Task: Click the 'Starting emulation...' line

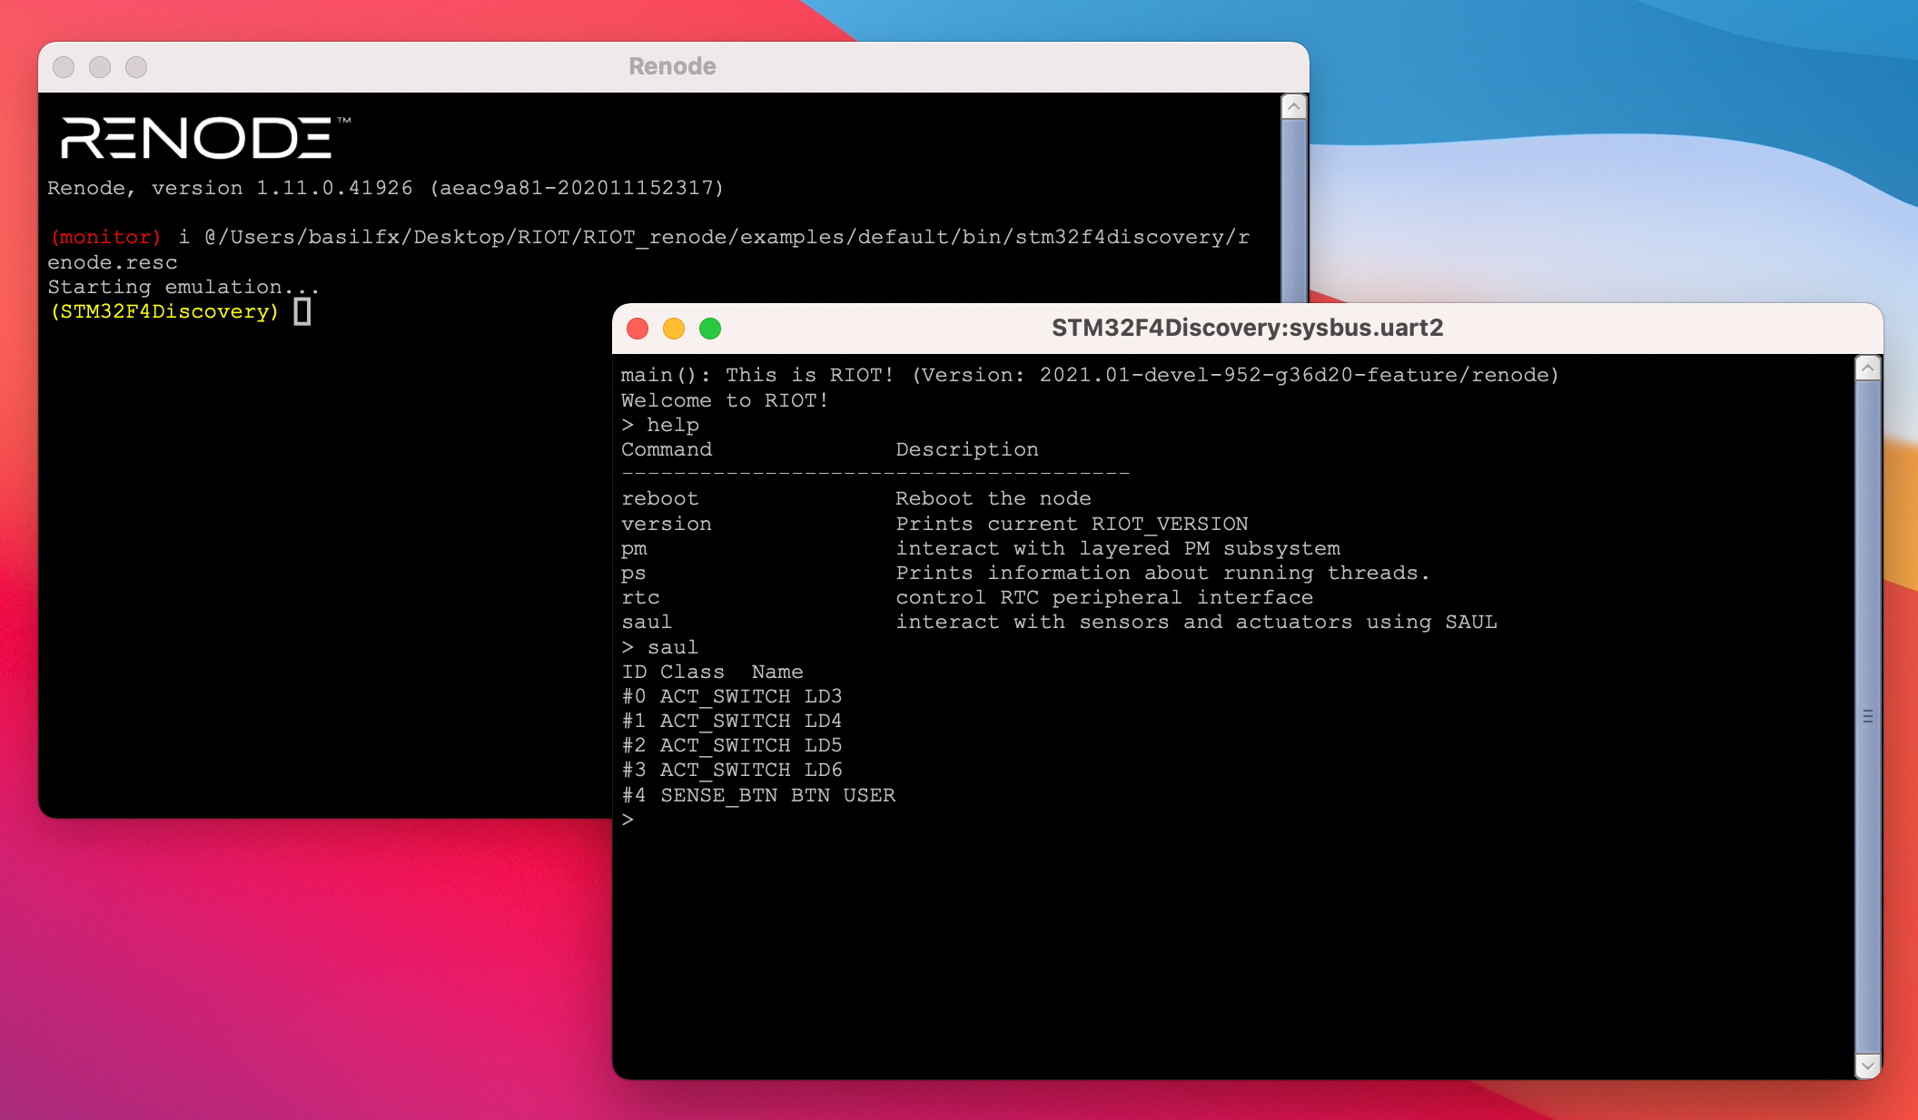Action: tap(183, 287)
